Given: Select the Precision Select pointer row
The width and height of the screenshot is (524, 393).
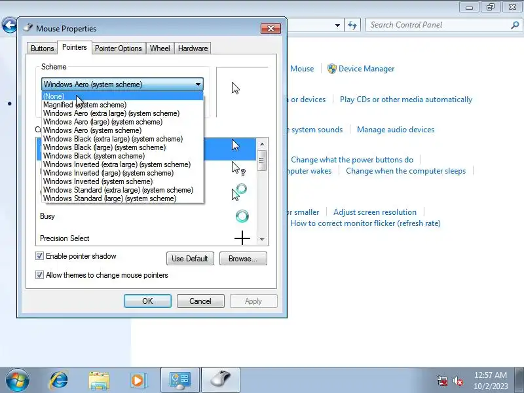Looking at the screenshot, I should [x=146, y=238].
